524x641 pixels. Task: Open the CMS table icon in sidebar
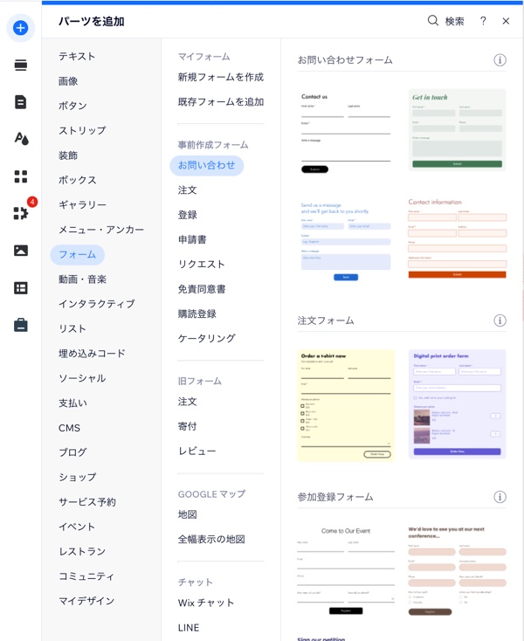21,288
